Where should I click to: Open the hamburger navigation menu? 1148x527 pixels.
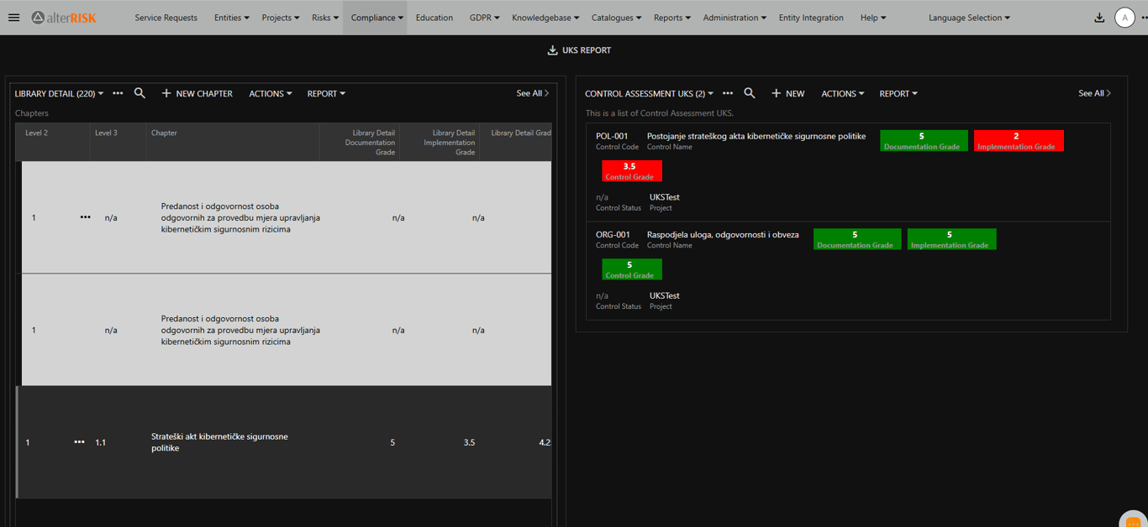13,18
